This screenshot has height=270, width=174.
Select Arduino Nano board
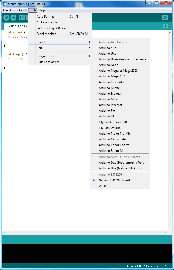[120, 65]
